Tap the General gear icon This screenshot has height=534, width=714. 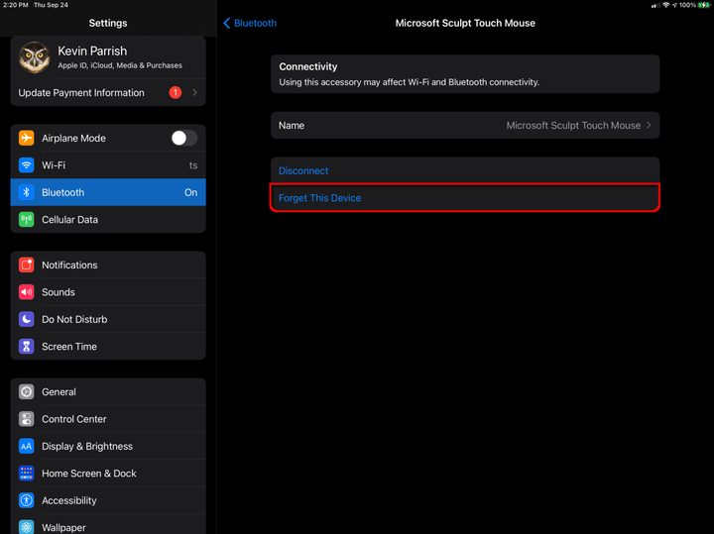pos(27,391)
